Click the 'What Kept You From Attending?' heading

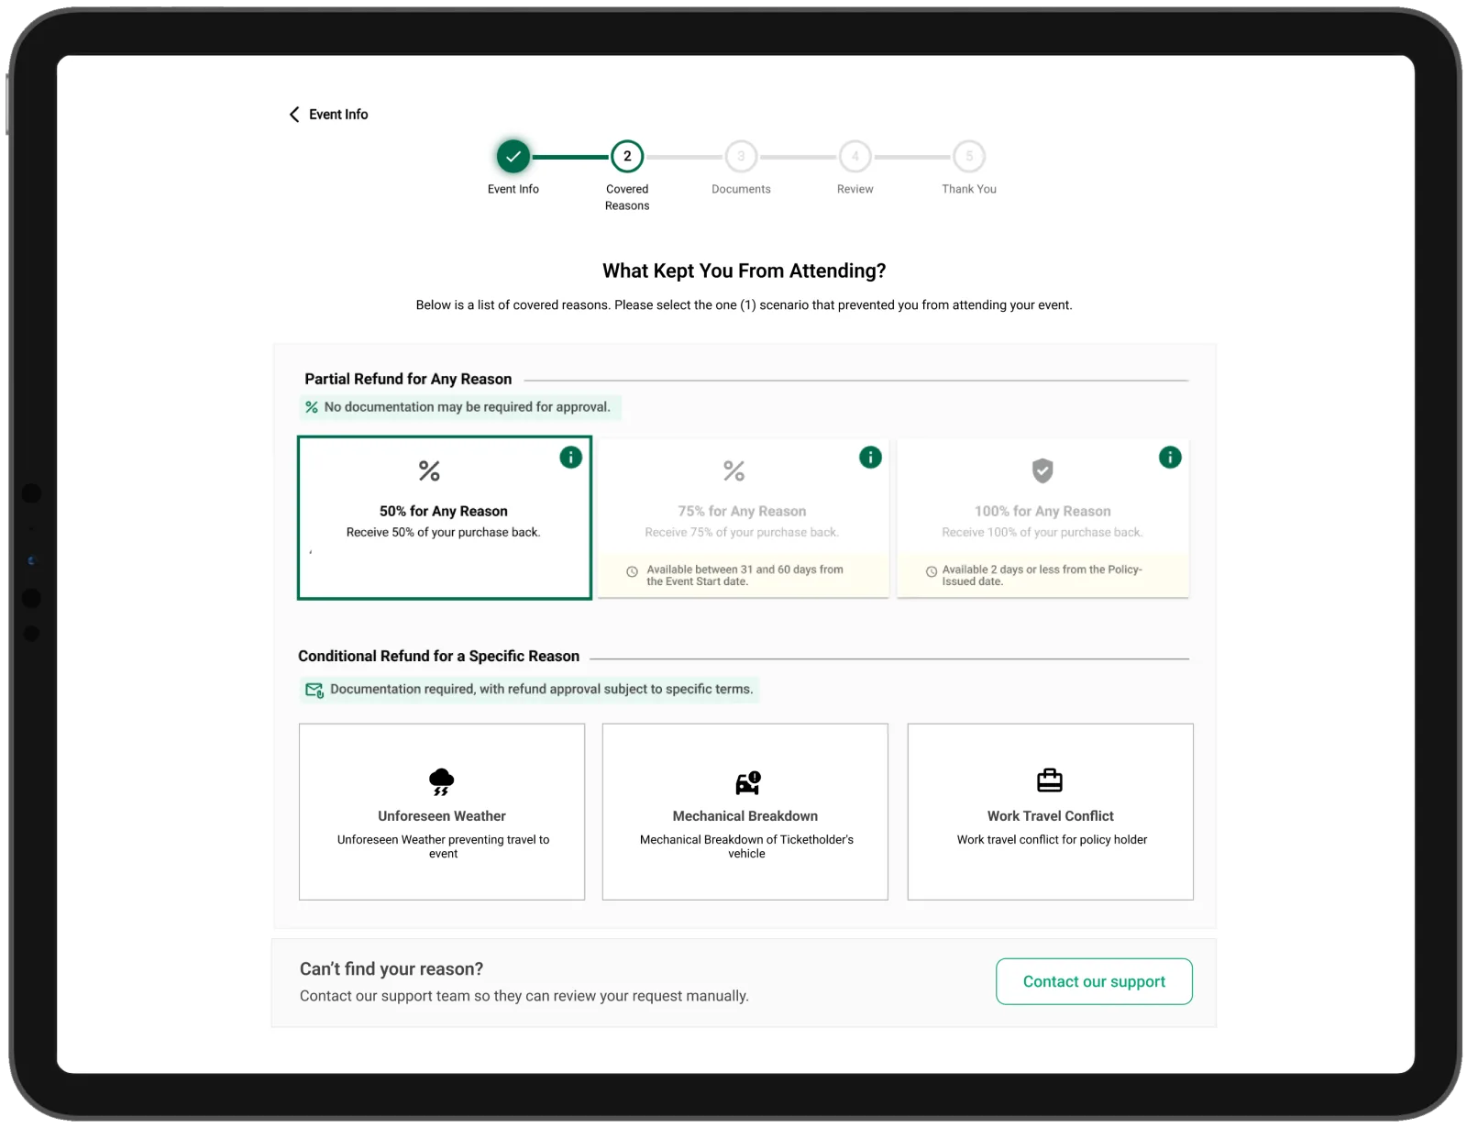(744, 271)
